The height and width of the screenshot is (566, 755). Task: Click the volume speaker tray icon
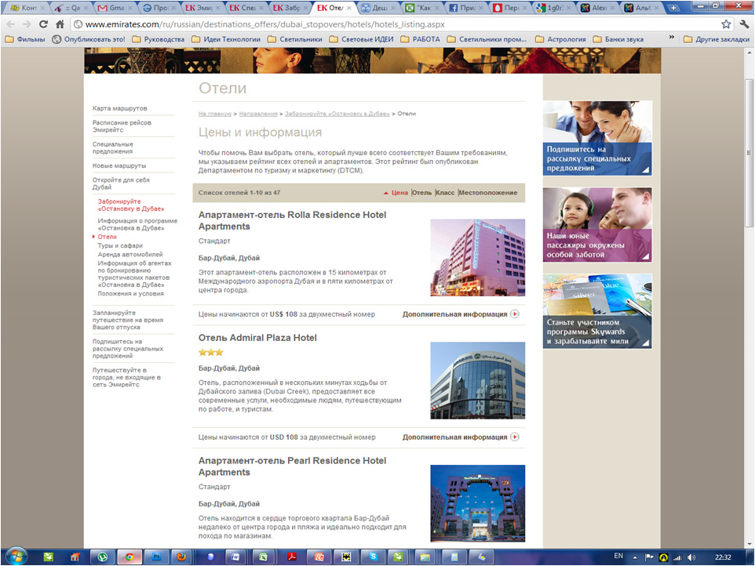tap(691, 557)
